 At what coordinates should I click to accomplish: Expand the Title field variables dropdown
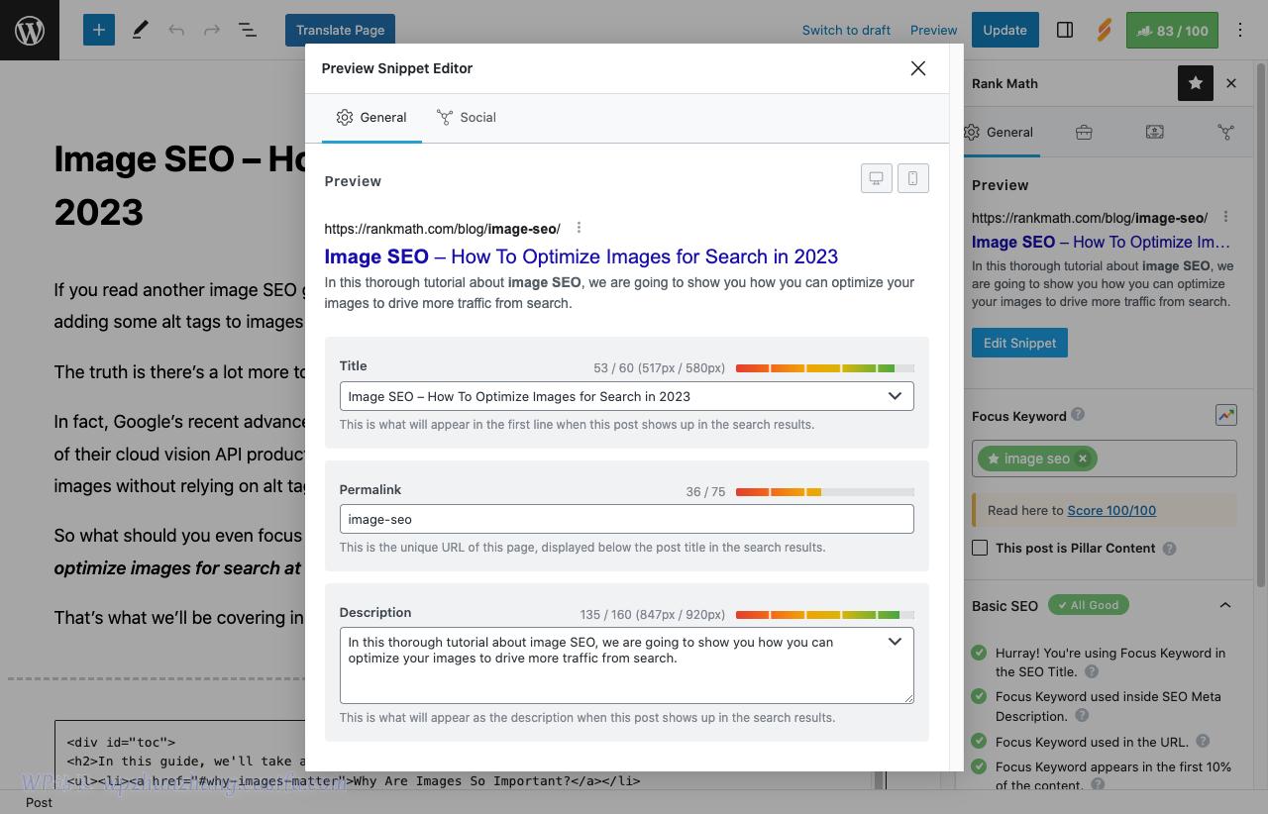(895, 396)
